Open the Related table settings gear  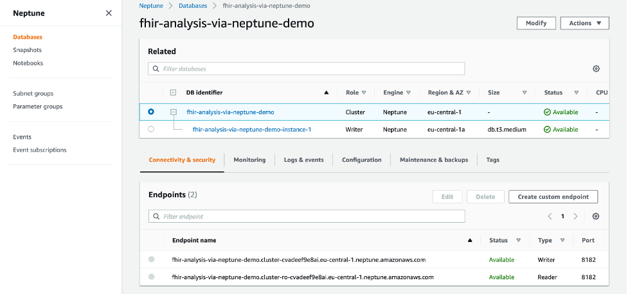(x=596, y=69)
